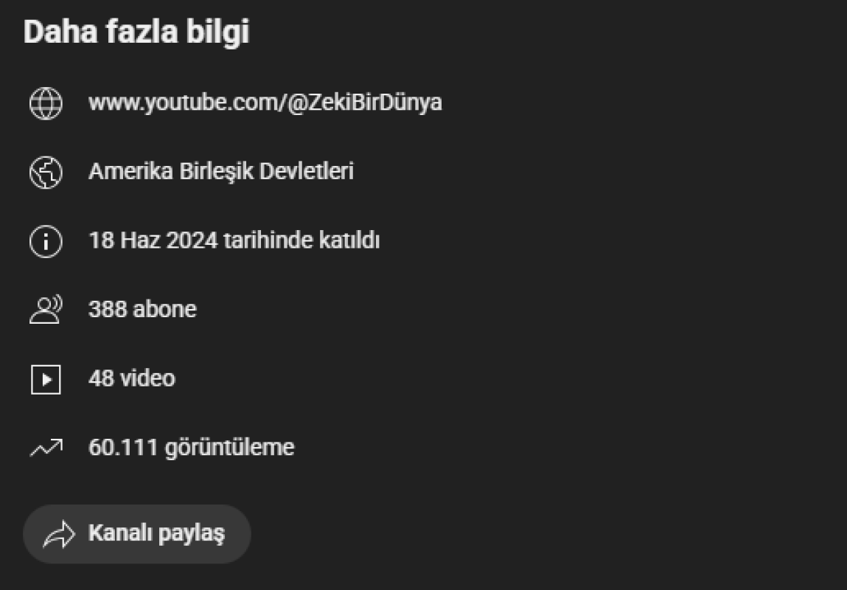The width and height of the screenshot is (847, 590).
Task: Click the 388 abone label
Action: 142,310
